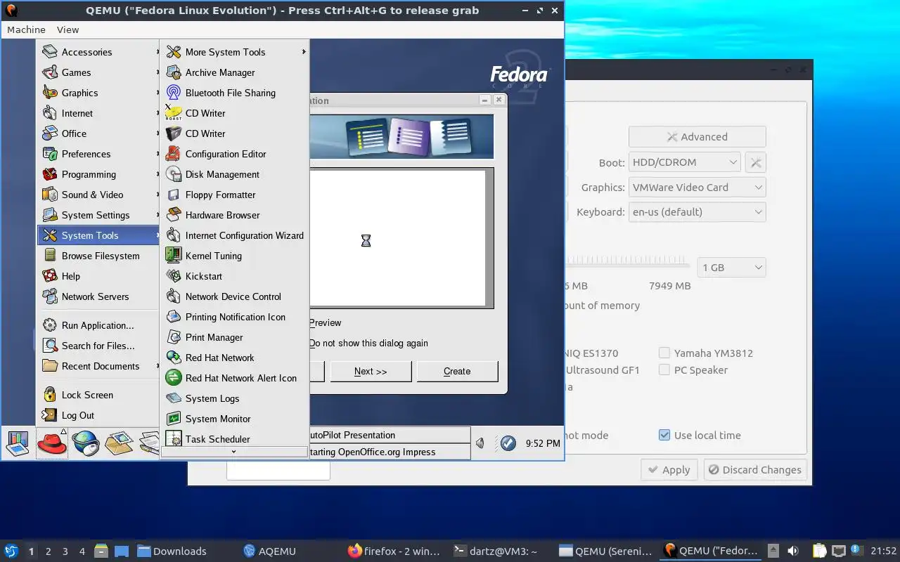This screenshot has height=562, width=900.
Task: Click the volume speaker icon in Fedora panel
Action: coord(480,443)
